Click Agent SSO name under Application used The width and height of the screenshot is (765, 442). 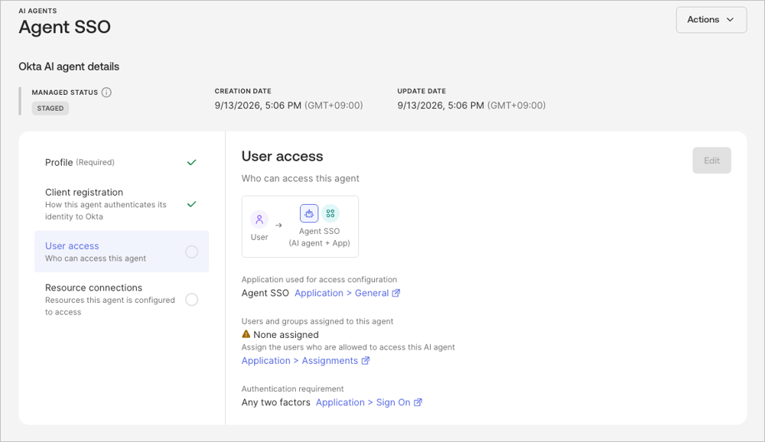coord(265,293)
